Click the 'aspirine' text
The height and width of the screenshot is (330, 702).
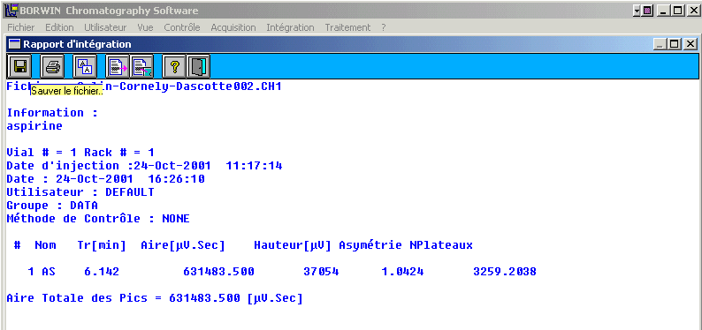point(34,126)
